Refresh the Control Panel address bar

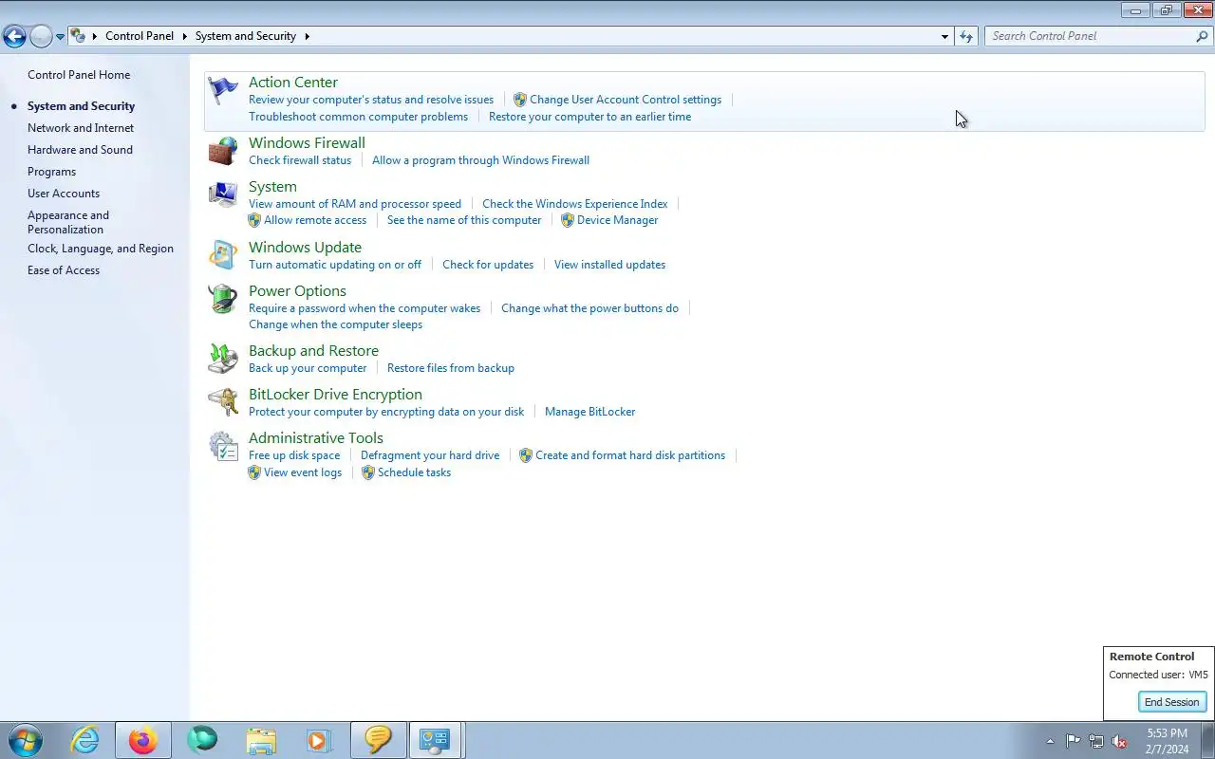pos(966,36)
